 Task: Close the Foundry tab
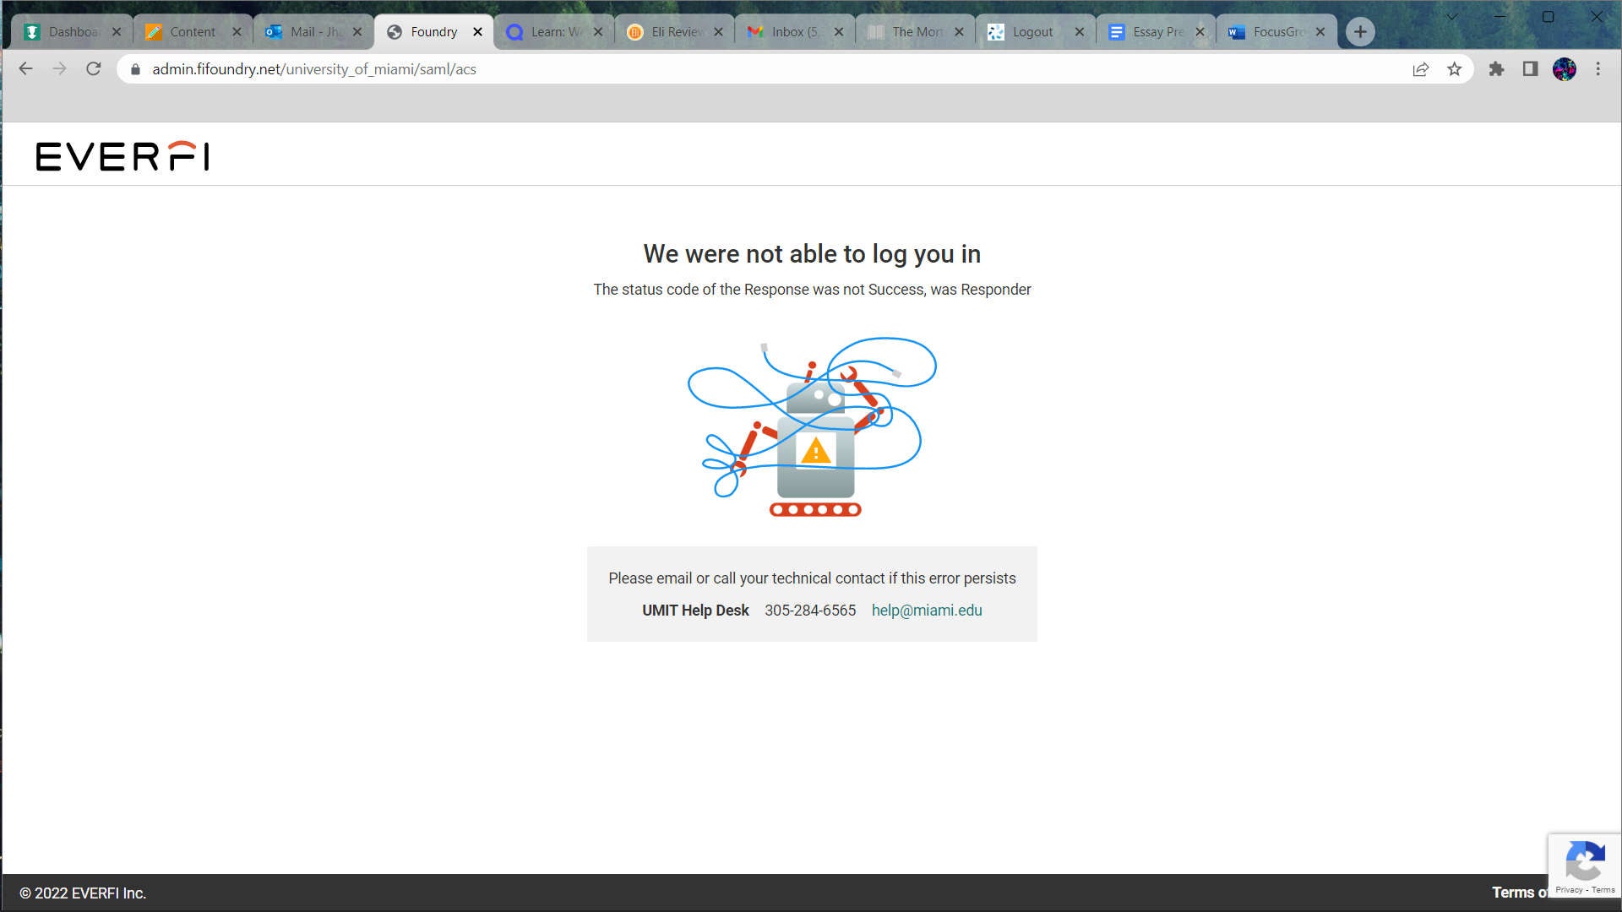coord(477,32)
